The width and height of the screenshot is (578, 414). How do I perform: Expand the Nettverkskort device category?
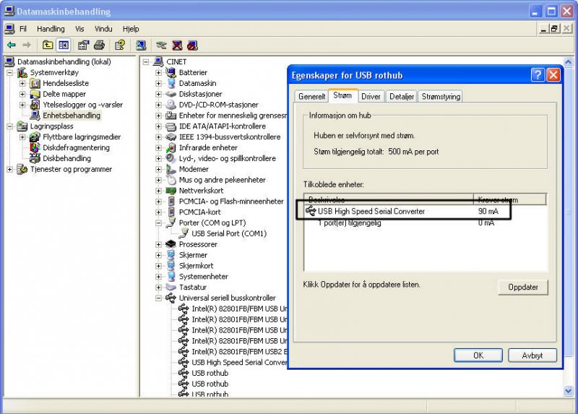pyautogui.click(x=158, y=191)
